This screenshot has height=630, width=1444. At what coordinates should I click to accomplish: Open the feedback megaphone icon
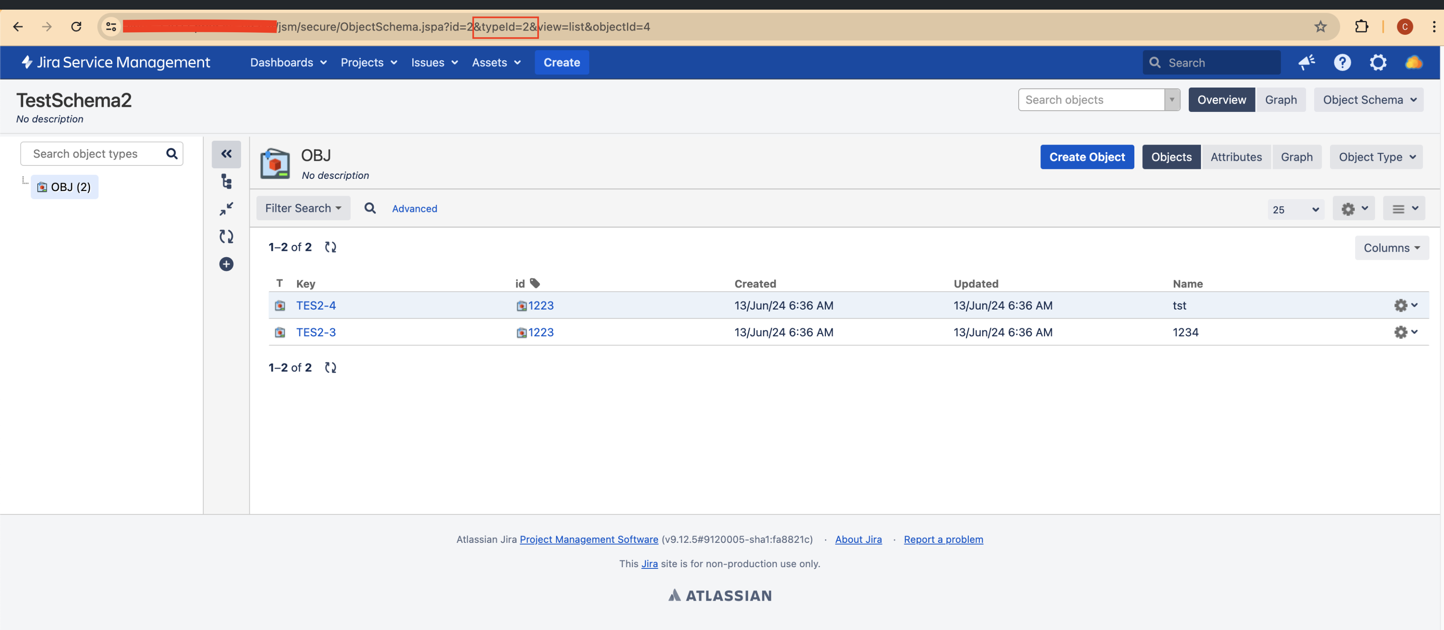[1306, 62]
